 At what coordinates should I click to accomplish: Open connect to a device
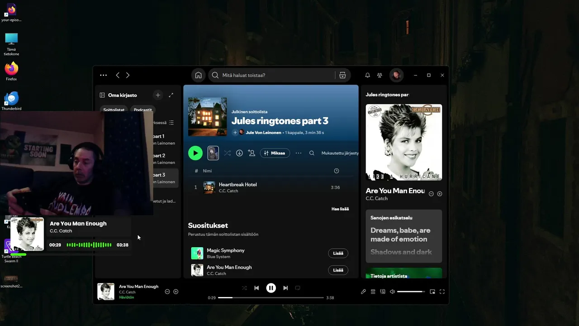click(x=383, y=292)
